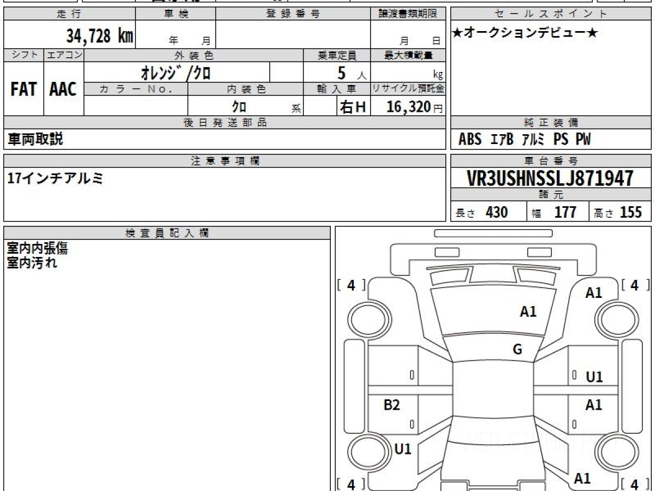This screenshot has height=491, width=655.
Task: Select the AAC air conditioner value
Action: [x=63, y=89]
